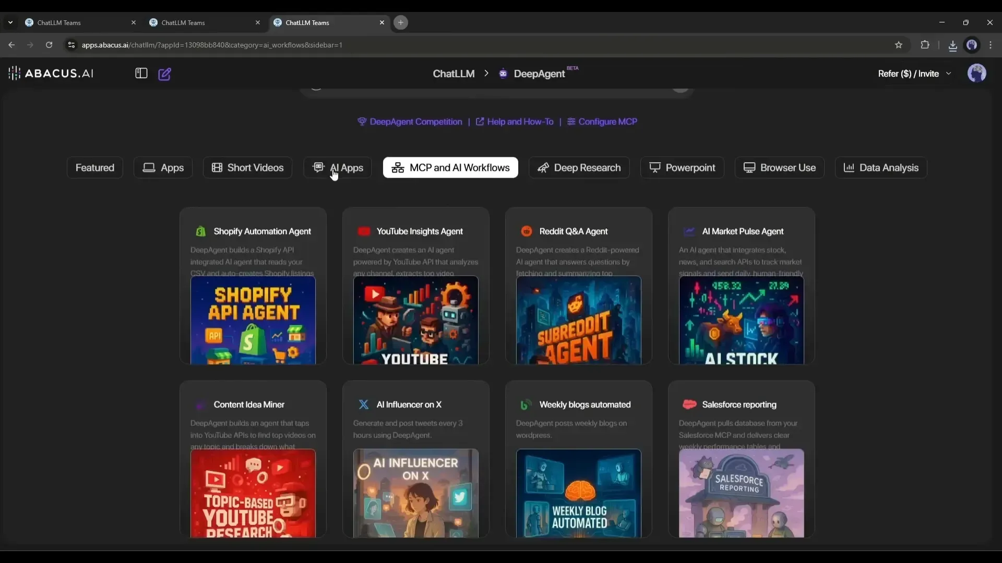The image size is (1002, 563).
Task: Click the Weekly blogs automated card title
Action: pyautogui.click(x=585, y=405)
